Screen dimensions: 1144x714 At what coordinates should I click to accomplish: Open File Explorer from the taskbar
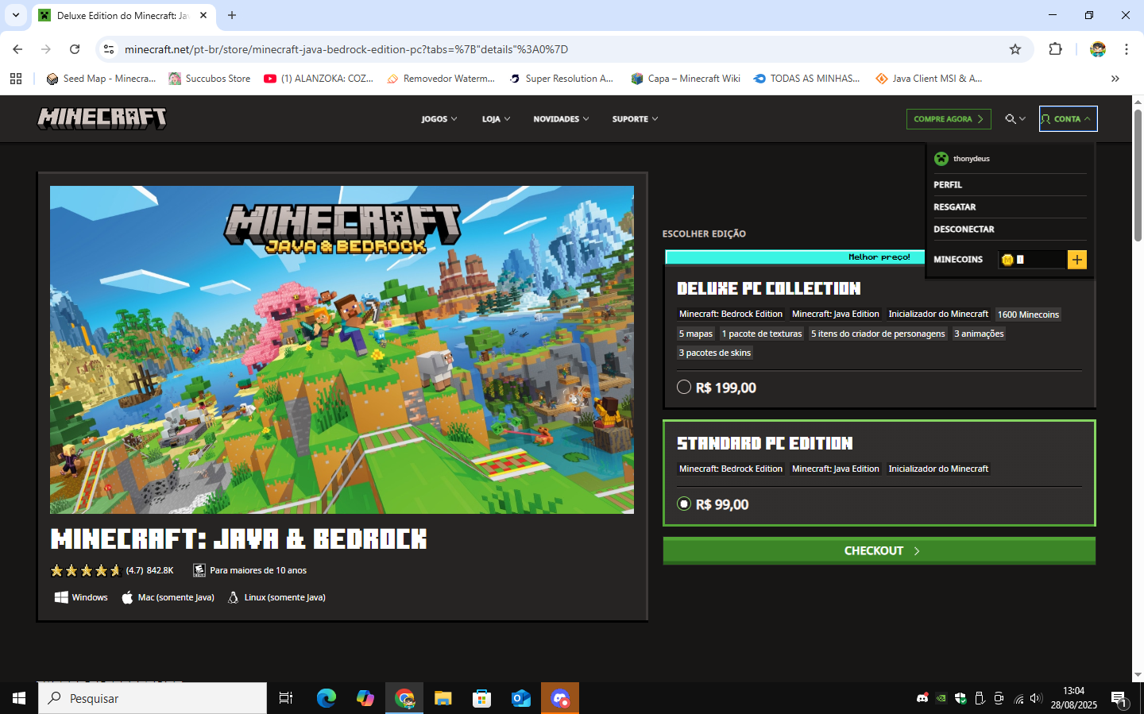click(x=443, y=698)
